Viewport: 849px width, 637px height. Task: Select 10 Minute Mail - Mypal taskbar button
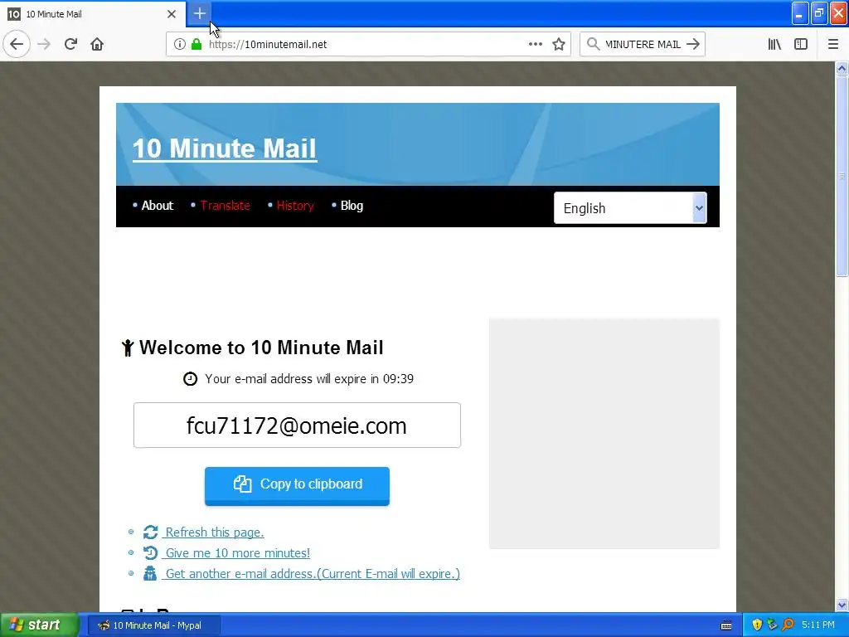coord(153,625)
